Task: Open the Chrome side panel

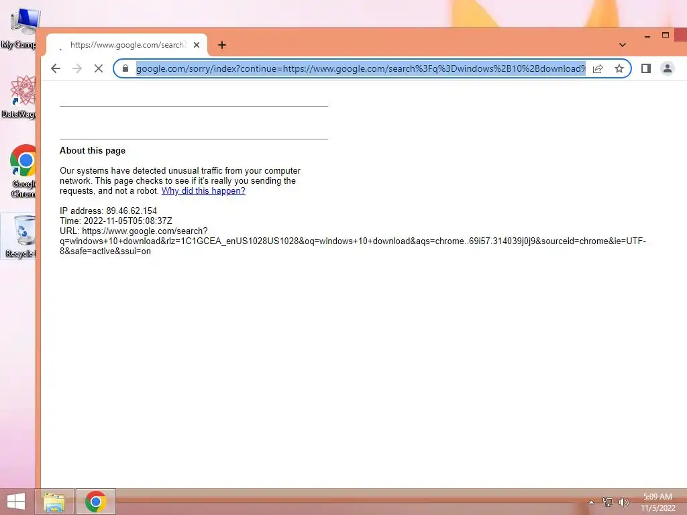Action: click(646, 68)
